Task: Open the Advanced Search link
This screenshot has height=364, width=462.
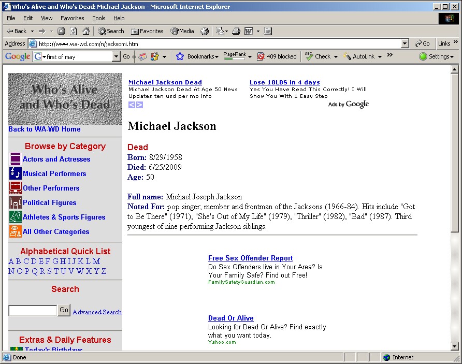Action: tap(97, 312)
